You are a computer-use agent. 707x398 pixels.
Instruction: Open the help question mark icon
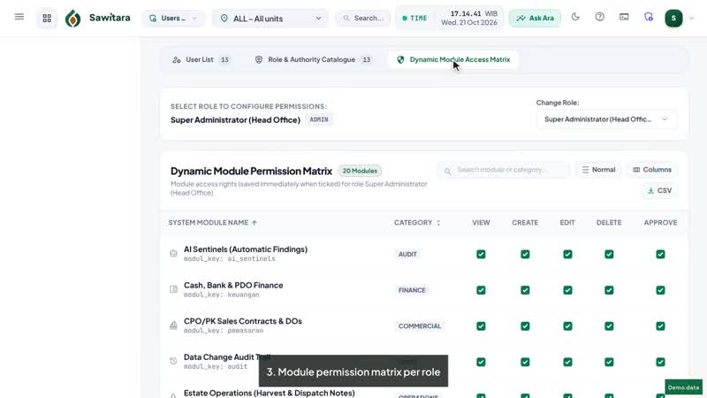600,17
